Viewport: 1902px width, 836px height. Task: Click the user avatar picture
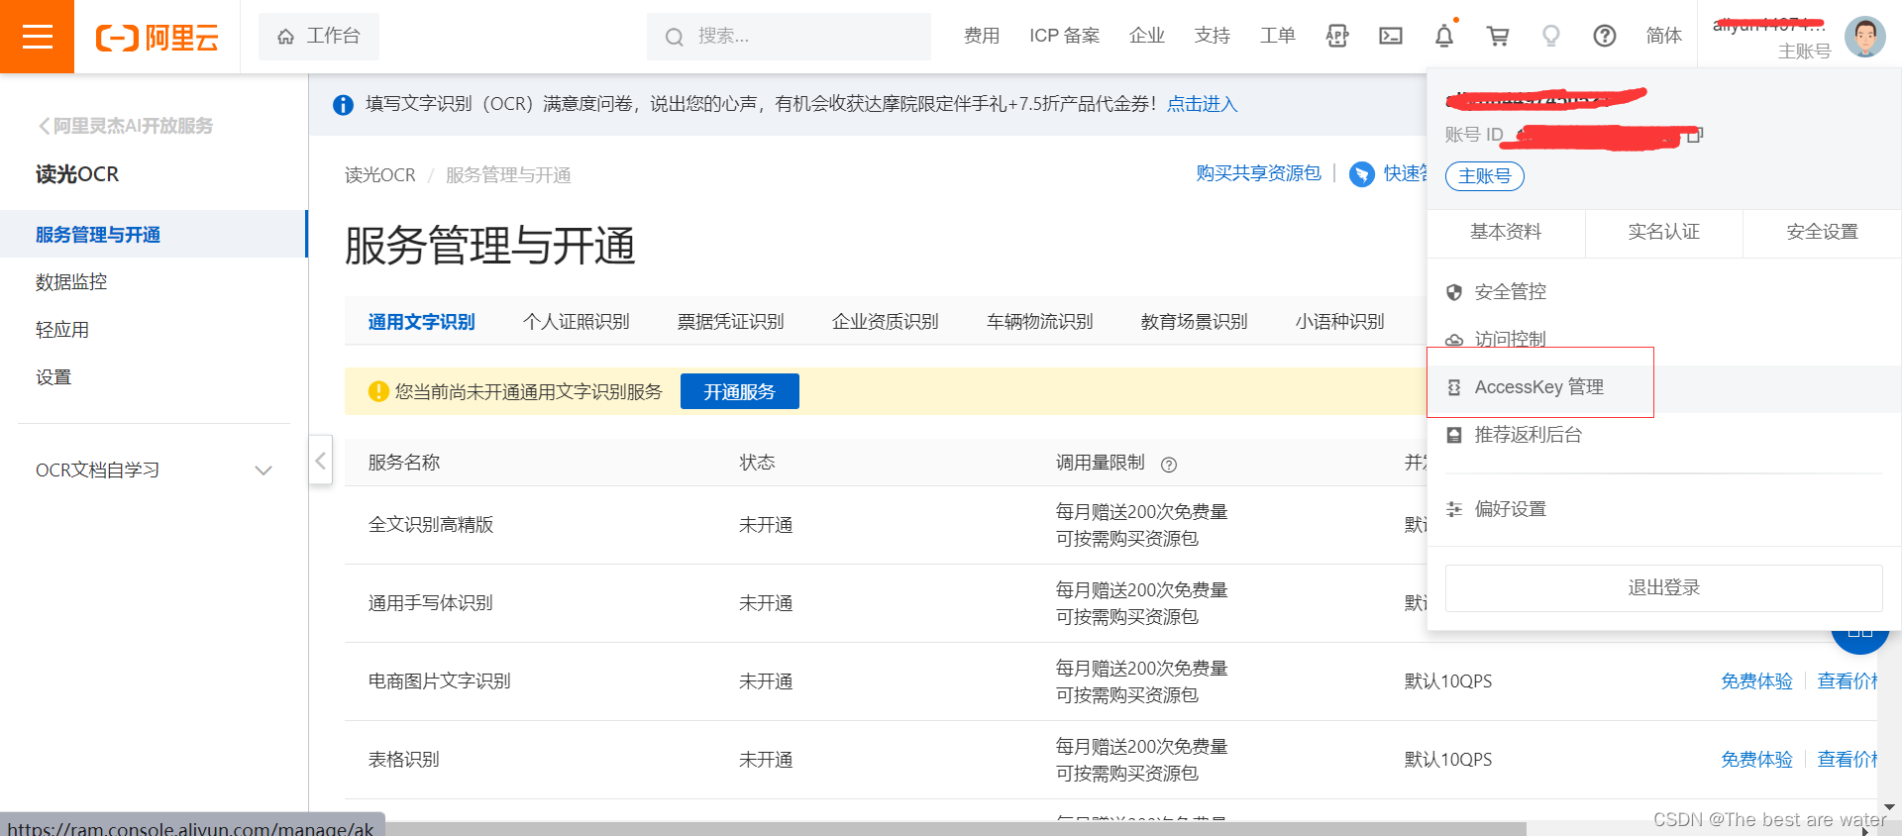[1864, 37]
